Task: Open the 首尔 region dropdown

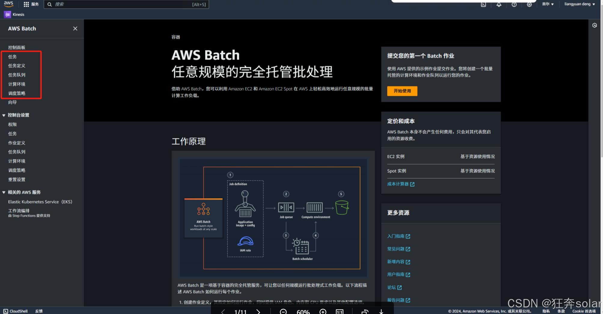Action: click(x=548, y=4)
